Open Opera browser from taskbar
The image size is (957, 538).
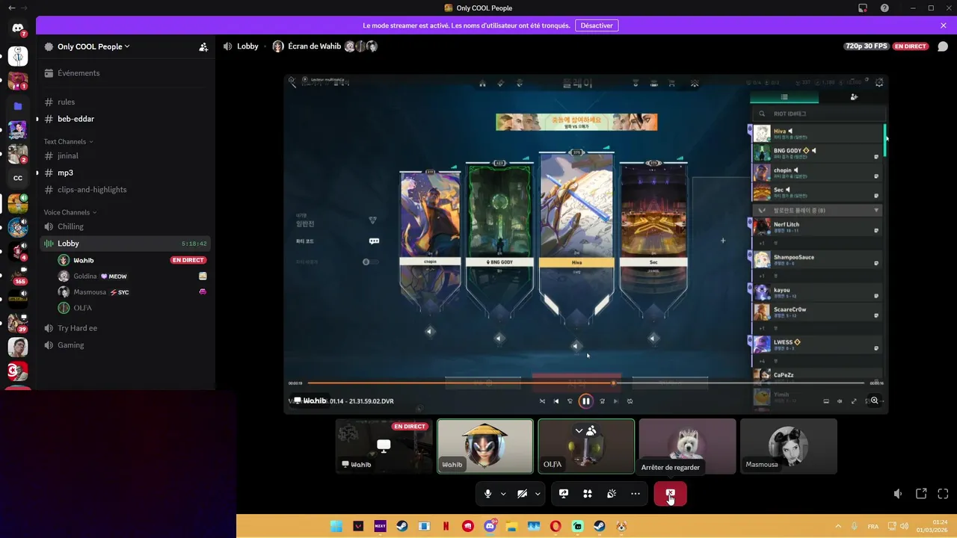pos(556,526)
